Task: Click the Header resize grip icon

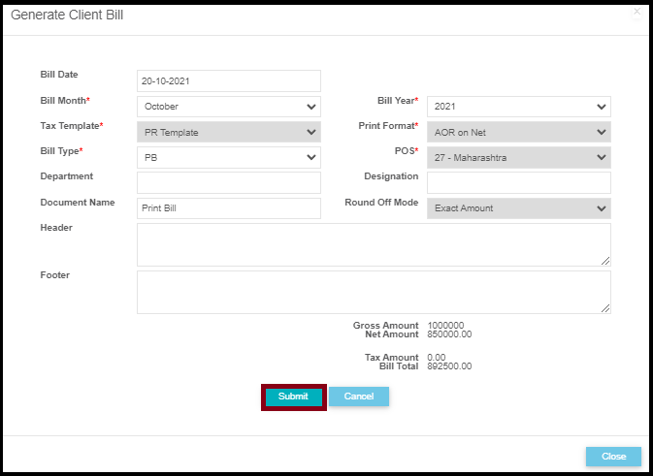Action: click(x=605, y=261)
